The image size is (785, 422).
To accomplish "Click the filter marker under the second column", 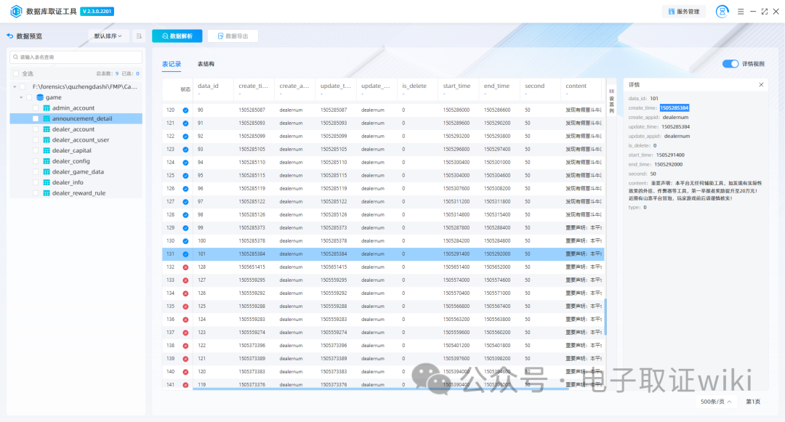I will coord(526,94).
